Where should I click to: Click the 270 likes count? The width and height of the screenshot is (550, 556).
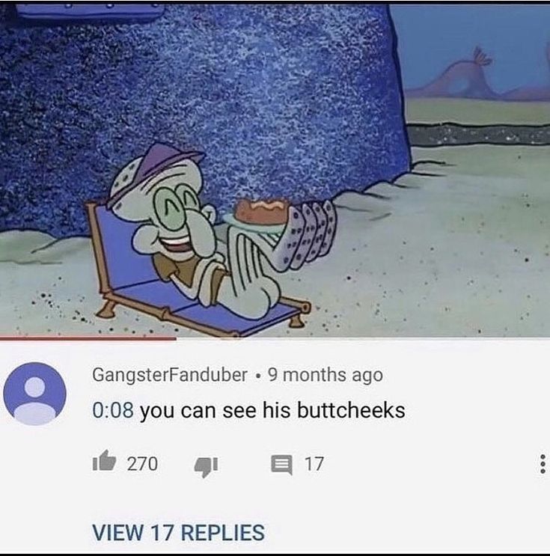(x=143, y=464)
